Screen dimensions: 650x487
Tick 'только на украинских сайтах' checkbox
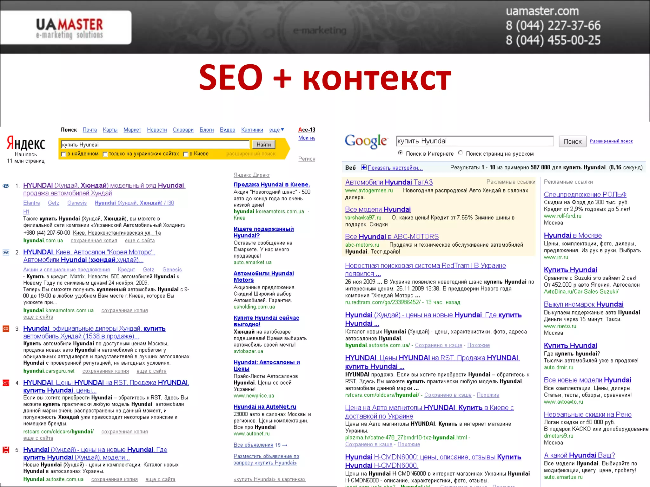coord(105,154)
